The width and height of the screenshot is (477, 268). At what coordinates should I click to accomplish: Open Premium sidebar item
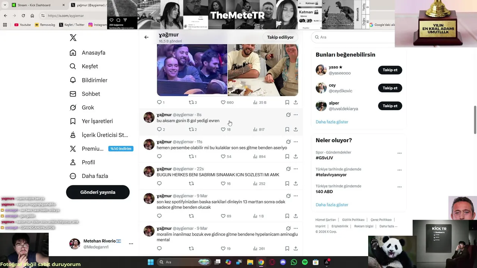pos(101,149)
